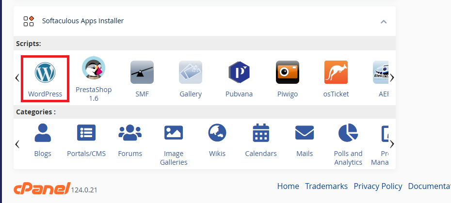
Task: Go to the Trademarks footer link
Action: click(326, 187)
